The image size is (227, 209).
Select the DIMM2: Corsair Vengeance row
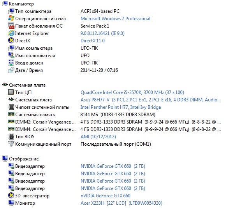(114, 122)
